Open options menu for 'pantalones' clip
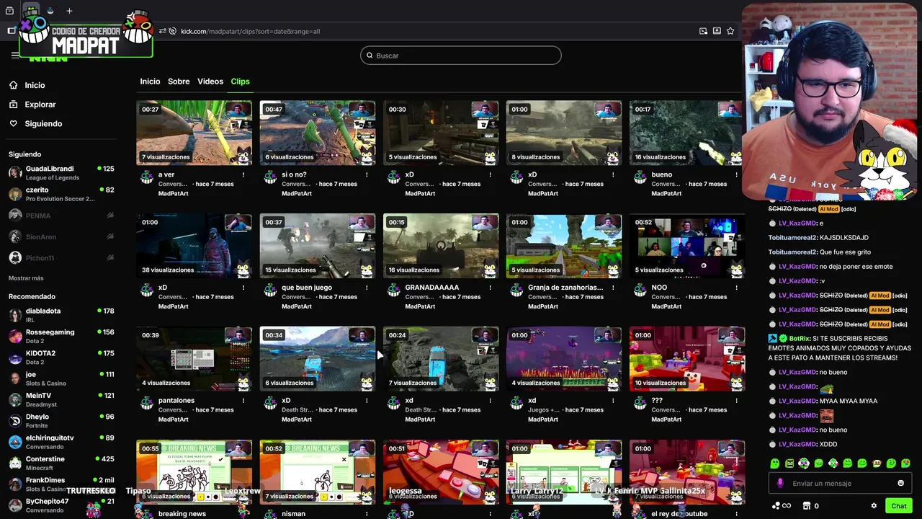This screenshot has width=922, height=519. (243, 401)
